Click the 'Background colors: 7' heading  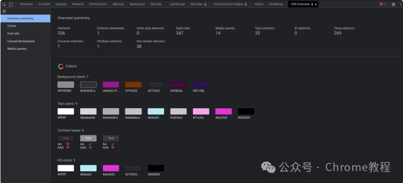point(73,77)
